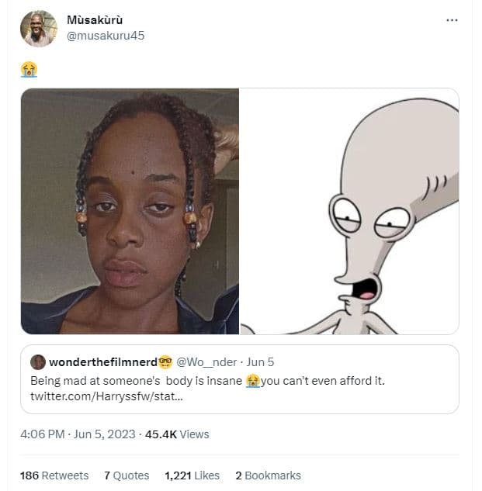The width and height of the screenshot is (482, 491).
Task: View the 45.4K Views analytics
Action: (x=177, y=434)
